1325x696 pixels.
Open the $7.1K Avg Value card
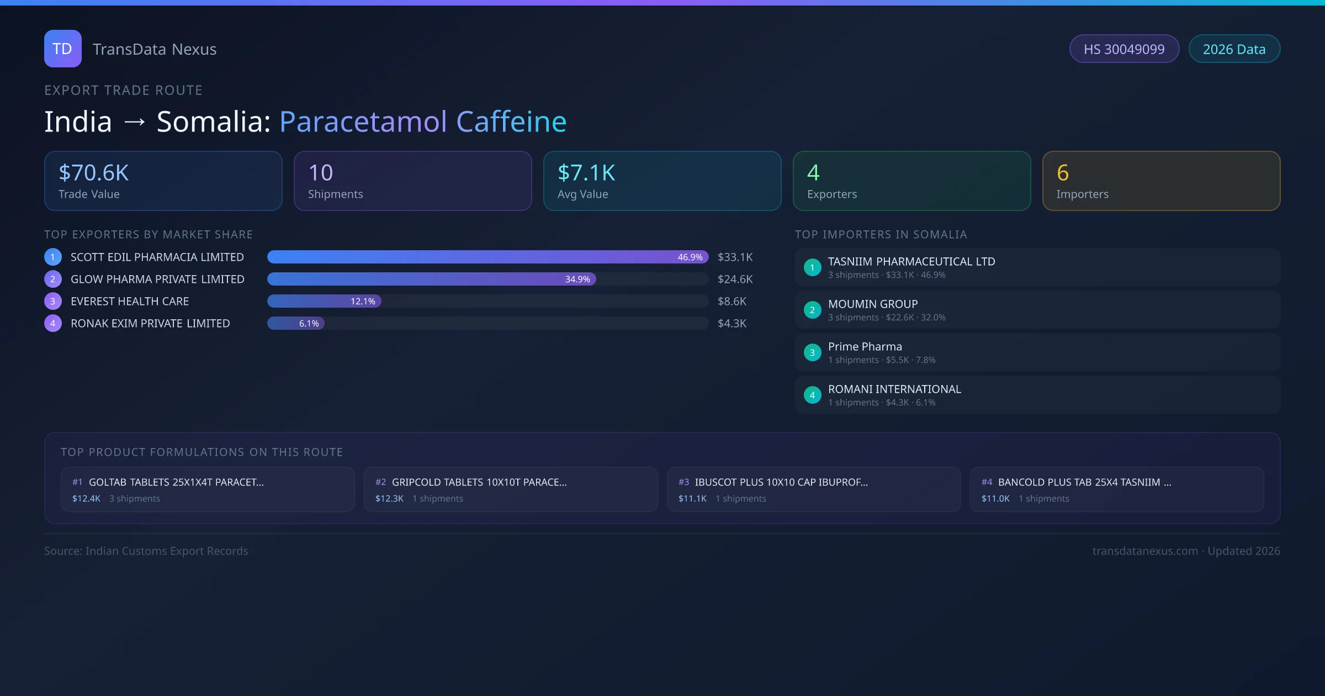tap(662, 181)
